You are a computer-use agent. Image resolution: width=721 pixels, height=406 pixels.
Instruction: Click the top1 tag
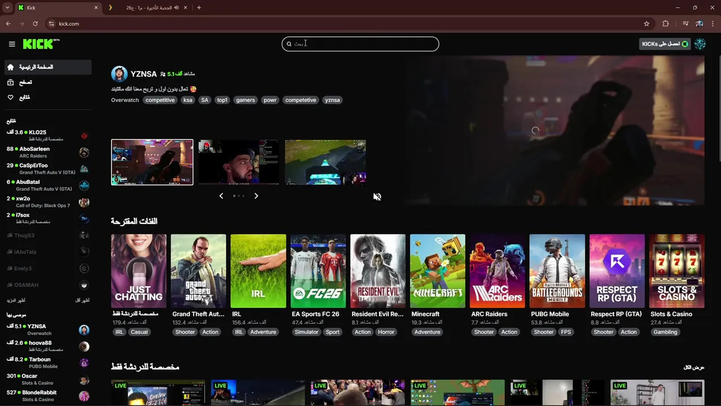(222, 100)
